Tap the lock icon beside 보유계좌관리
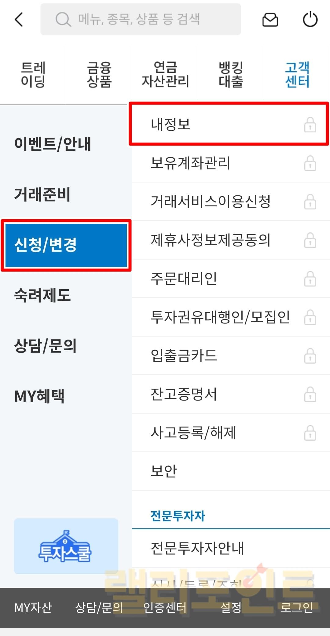The width and height of the screenshot is (330, 636). point(310,163)
